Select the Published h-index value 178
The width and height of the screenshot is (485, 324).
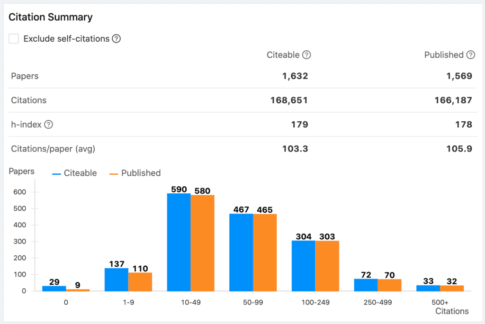pyautogui.click(x=463, y=125)
